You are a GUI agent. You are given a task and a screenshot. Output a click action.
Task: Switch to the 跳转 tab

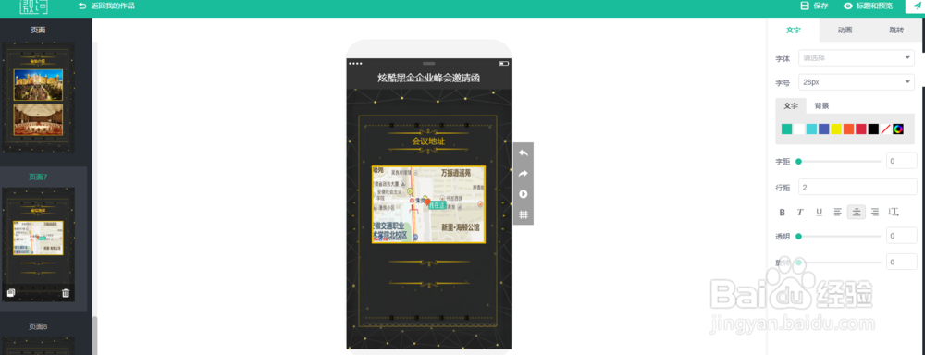[896, 31]
